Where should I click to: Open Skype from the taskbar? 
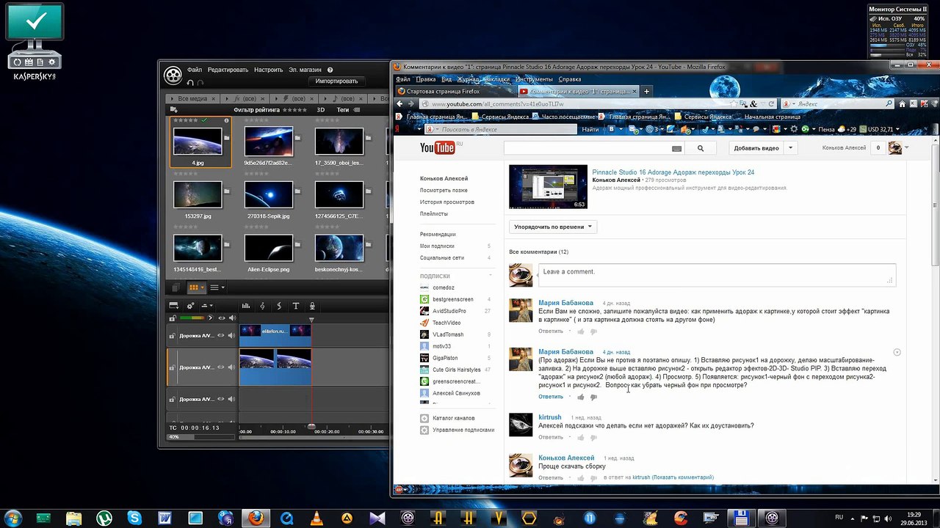tap(134, 518)
